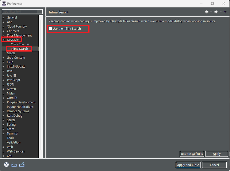
Task: Select the Tools preferences item
Action: pyautogui.click(x=10, y=138)
